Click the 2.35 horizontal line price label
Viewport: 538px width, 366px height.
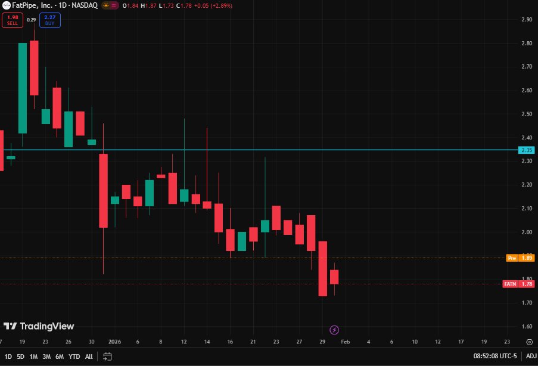pyautogui.click(x=526, y=150)
